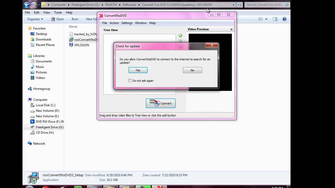Click the green add video icon
The width and height of the screenshot is (335, 188).
pyautogui.click(x=180, y=36)
